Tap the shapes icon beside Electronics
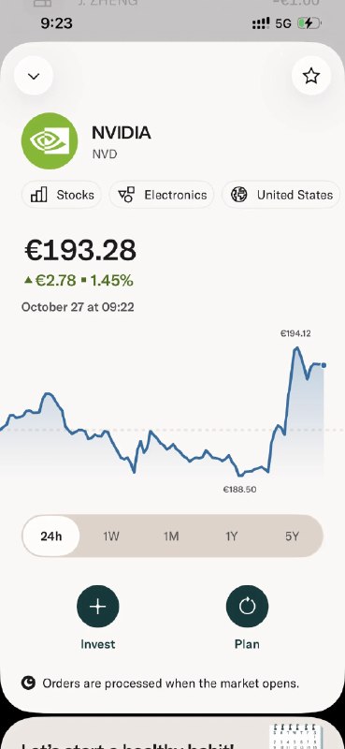The height and width of the screenshot is (749, 345). point(126,195)
